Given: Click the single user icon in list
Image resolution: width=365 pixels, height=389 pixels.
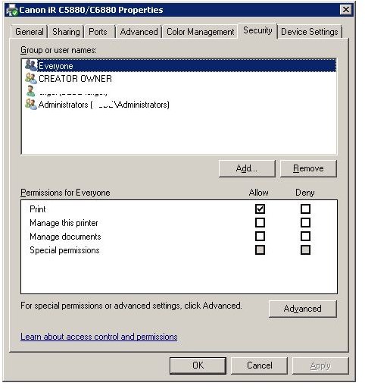Looking at the screenshot, I should [31, 91].
